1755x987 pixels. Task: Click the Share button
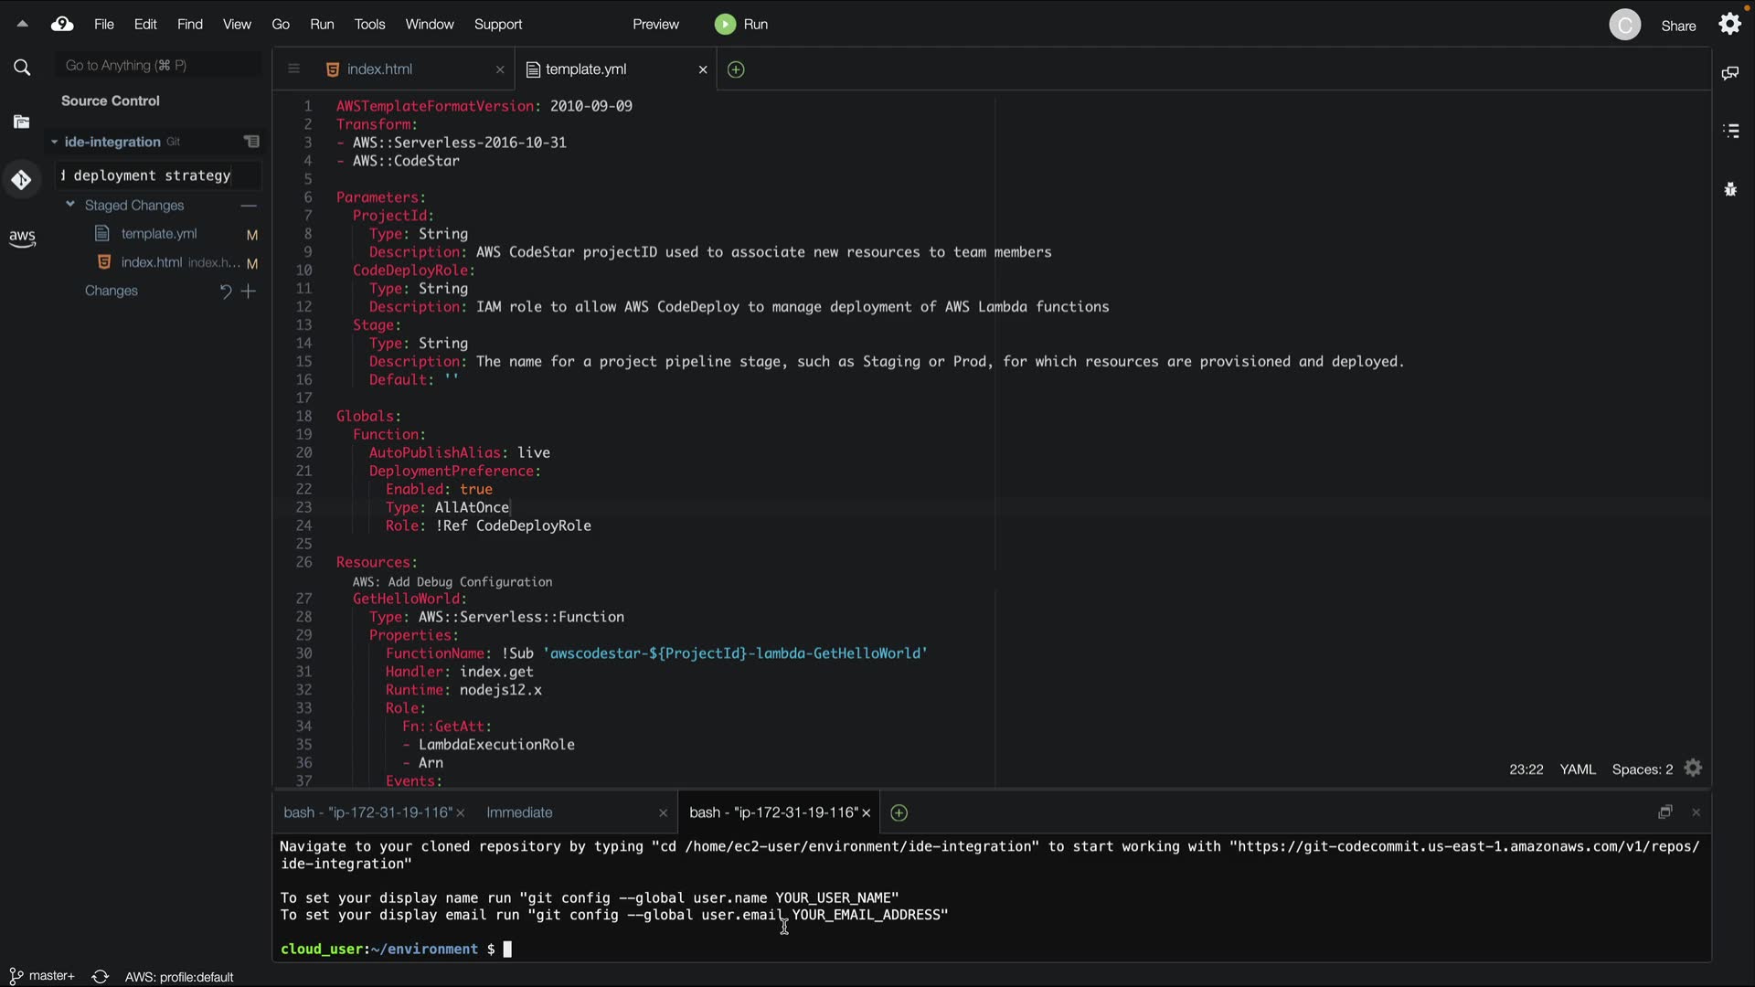tap(1677, 26)
